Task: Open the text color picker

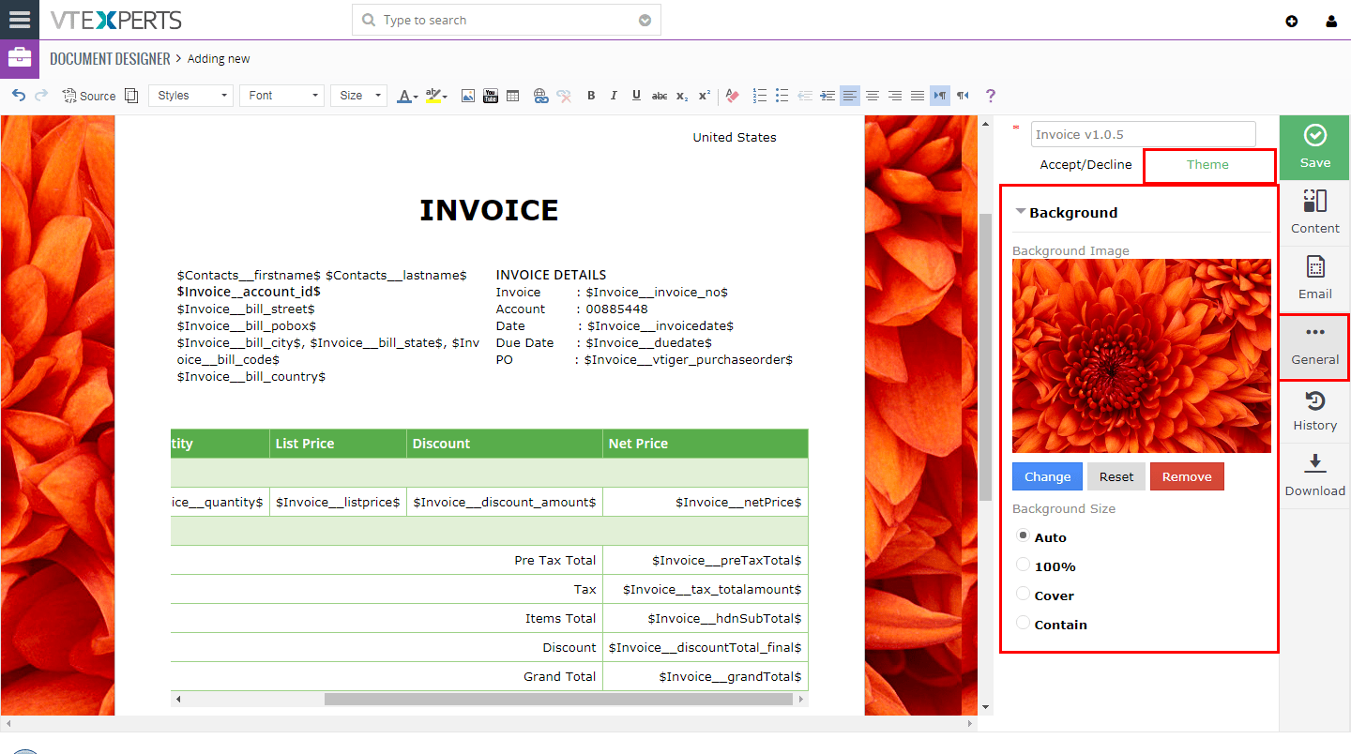Action: tap(407, 96)
